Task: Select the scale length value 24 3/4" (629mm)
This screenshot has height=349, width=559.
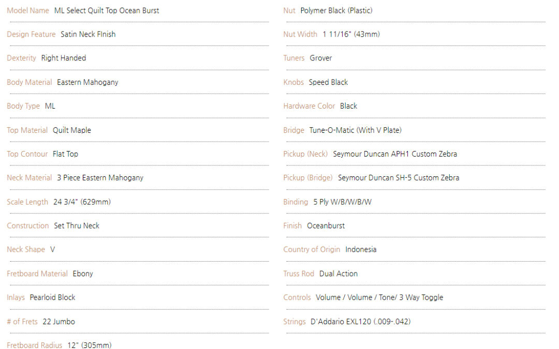Action: click(82, 202)
